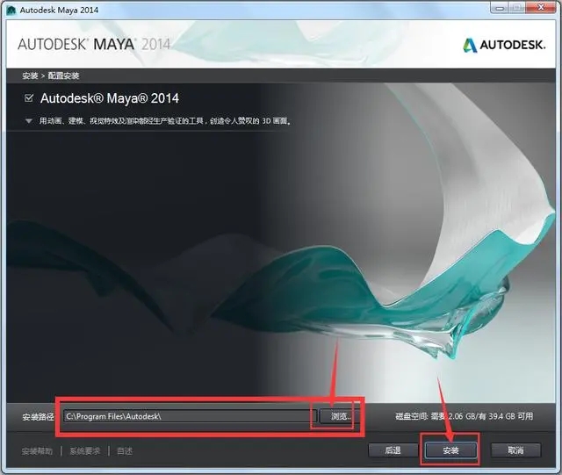
Task: Click the AUTODESK MAYA 2014 header logo
Action: 94,45
